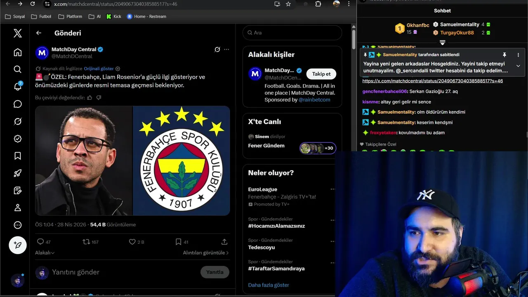Viewport: 528px width, 297px height.
Task: Open the Futbol bookmarks folder
Action: (x=41, y=16)
